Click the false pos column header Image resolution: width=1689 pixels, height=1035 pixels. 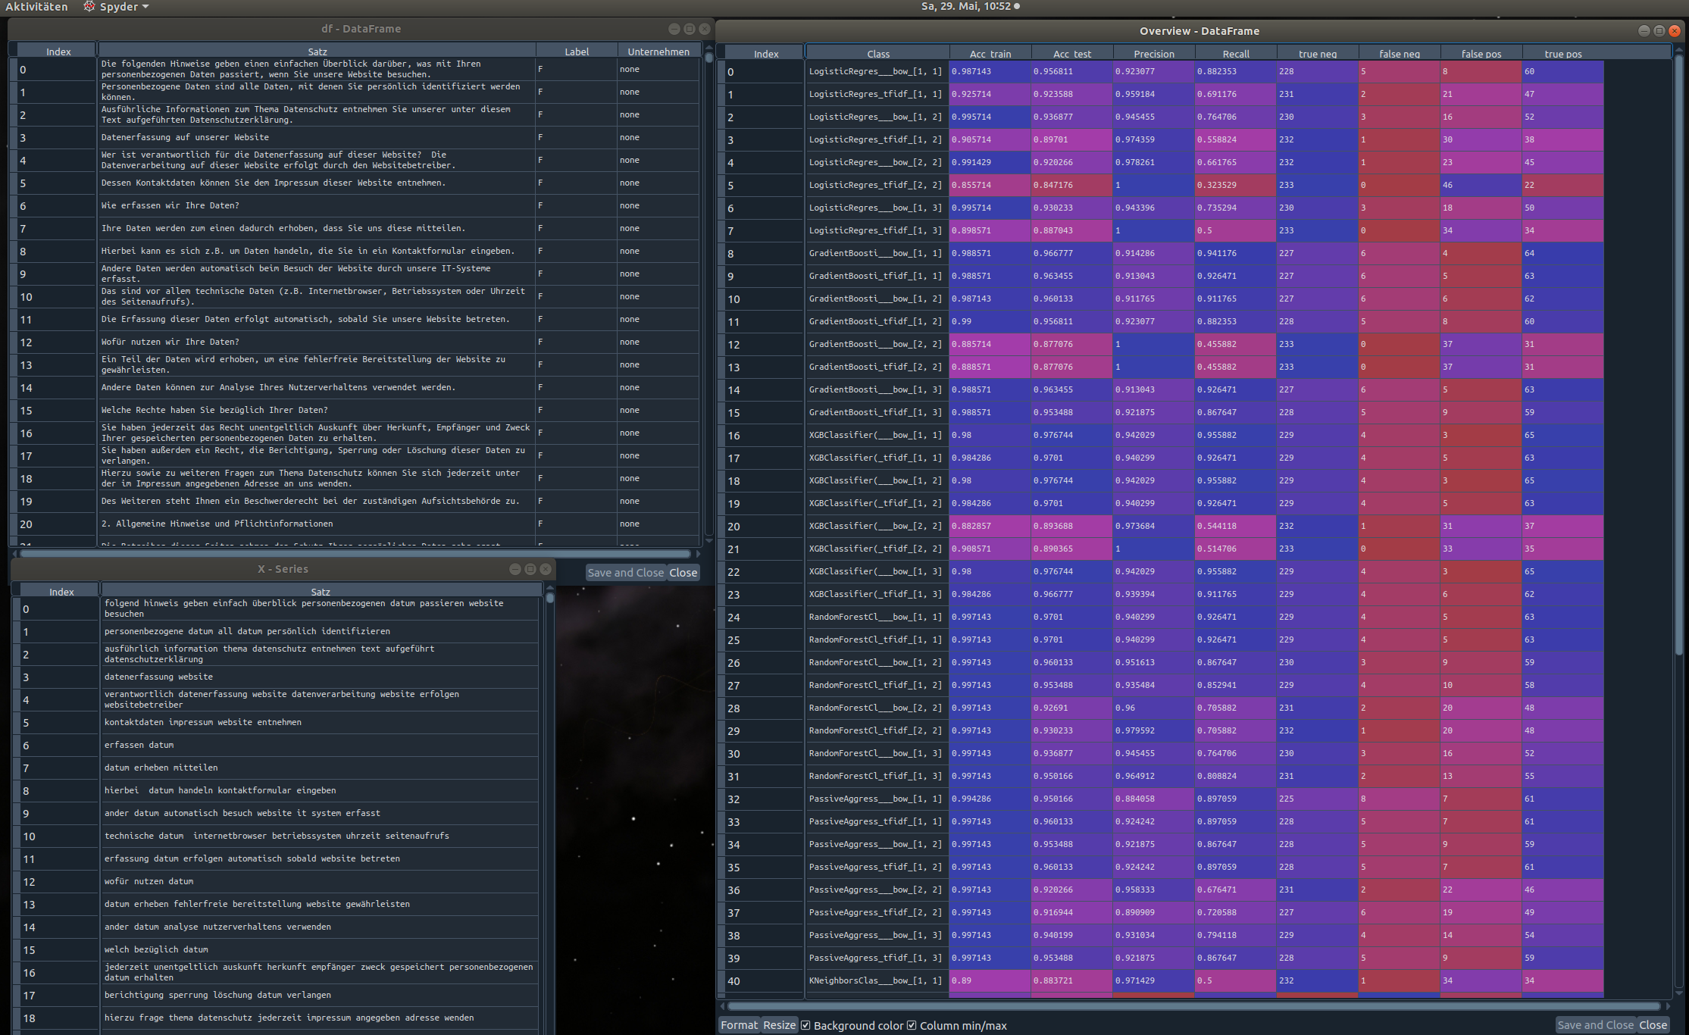pyautogui.click(x=1481, y=54)
